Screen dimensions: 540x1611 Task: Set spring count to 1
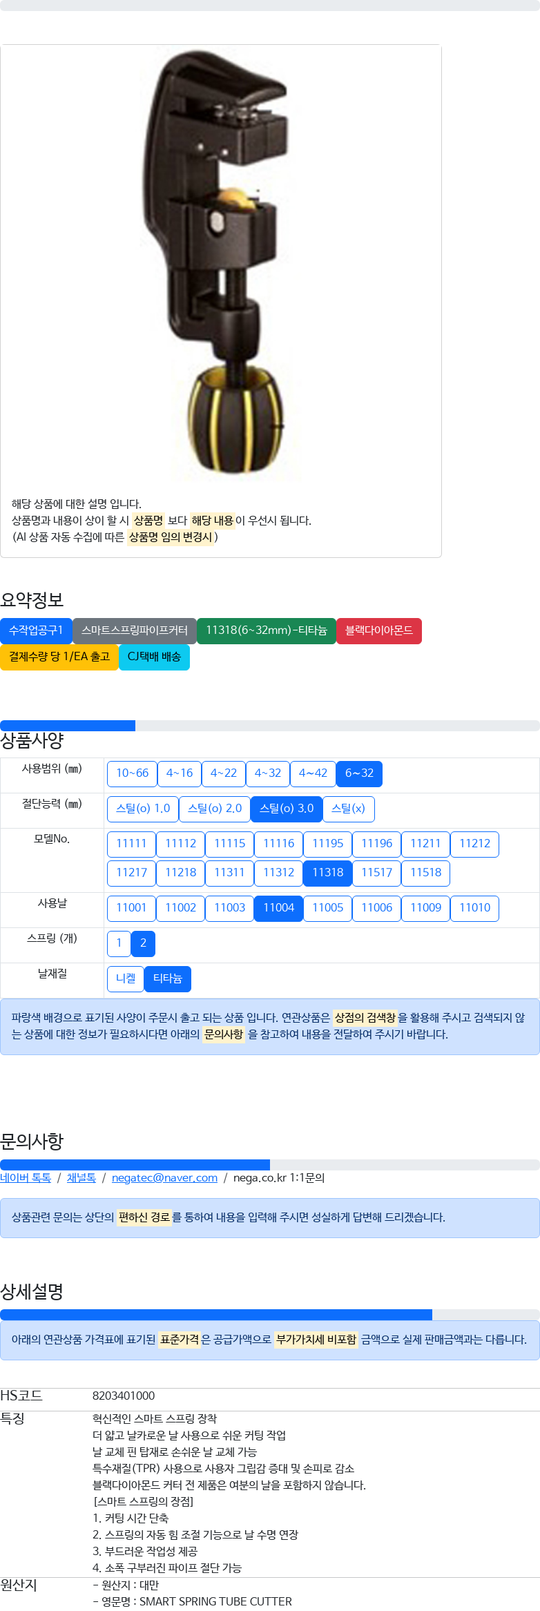point(119,943)
